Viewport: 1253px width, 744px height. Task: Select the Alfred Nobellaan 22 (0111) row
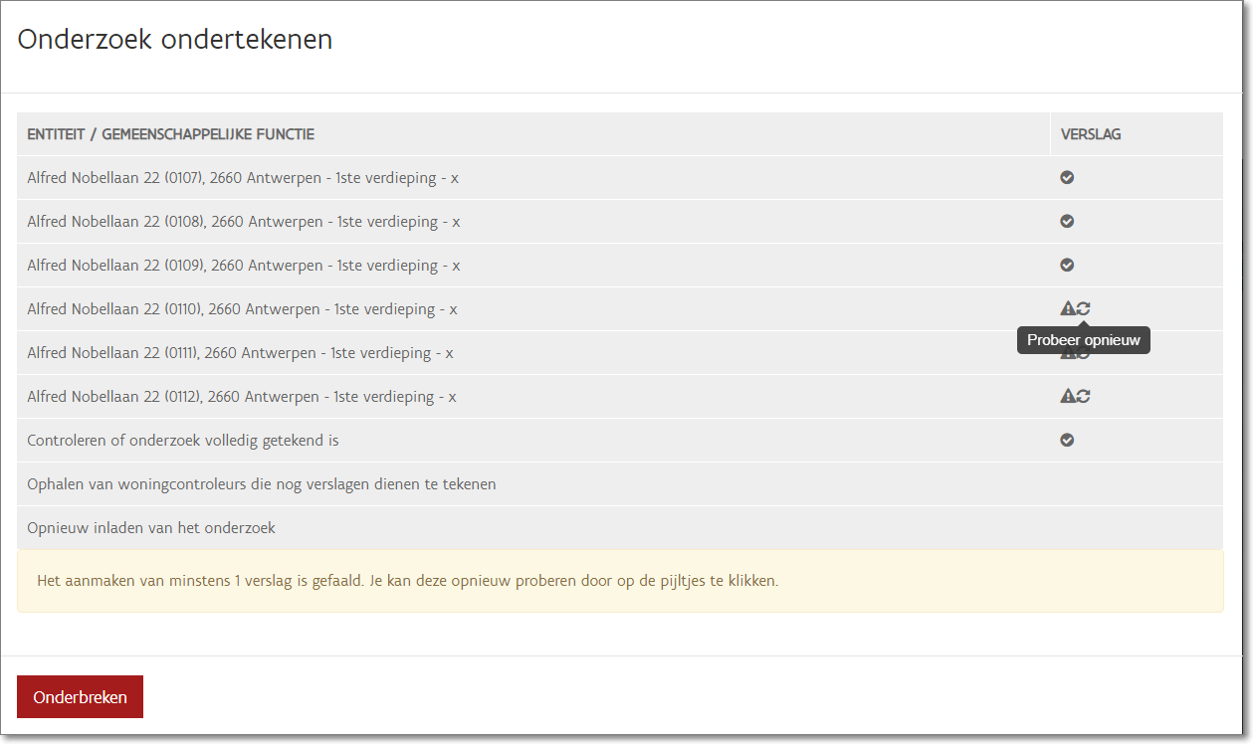pyautogui.click(x=241, y=353)
